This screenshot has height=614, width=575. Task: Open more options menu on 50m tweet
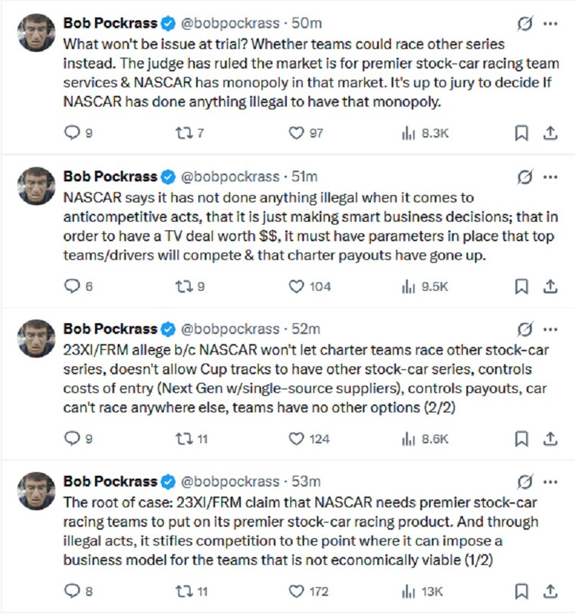pyautogui.click(x=550, y=25)
